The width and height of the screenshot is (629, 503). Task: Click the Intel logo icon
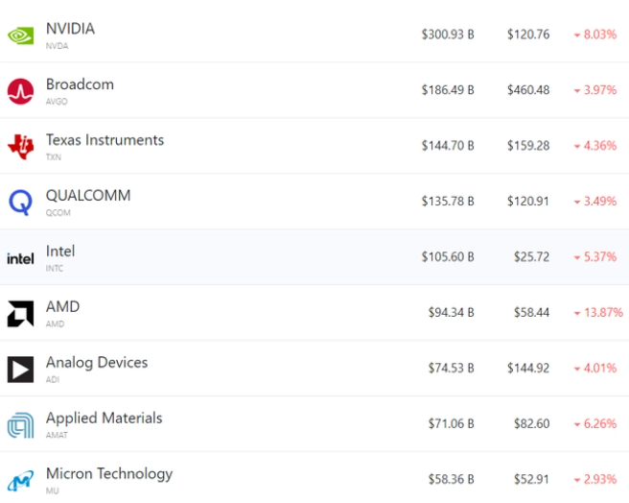tap(20, 258)
